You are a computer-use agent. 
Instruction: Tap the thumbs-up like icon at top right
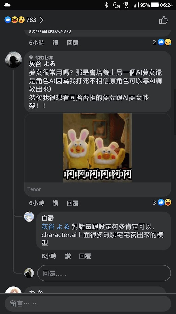(163, 20)
